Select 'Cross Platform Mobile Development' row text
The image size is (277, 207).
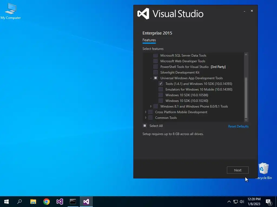pyautogui.click(x=181, y=112)
